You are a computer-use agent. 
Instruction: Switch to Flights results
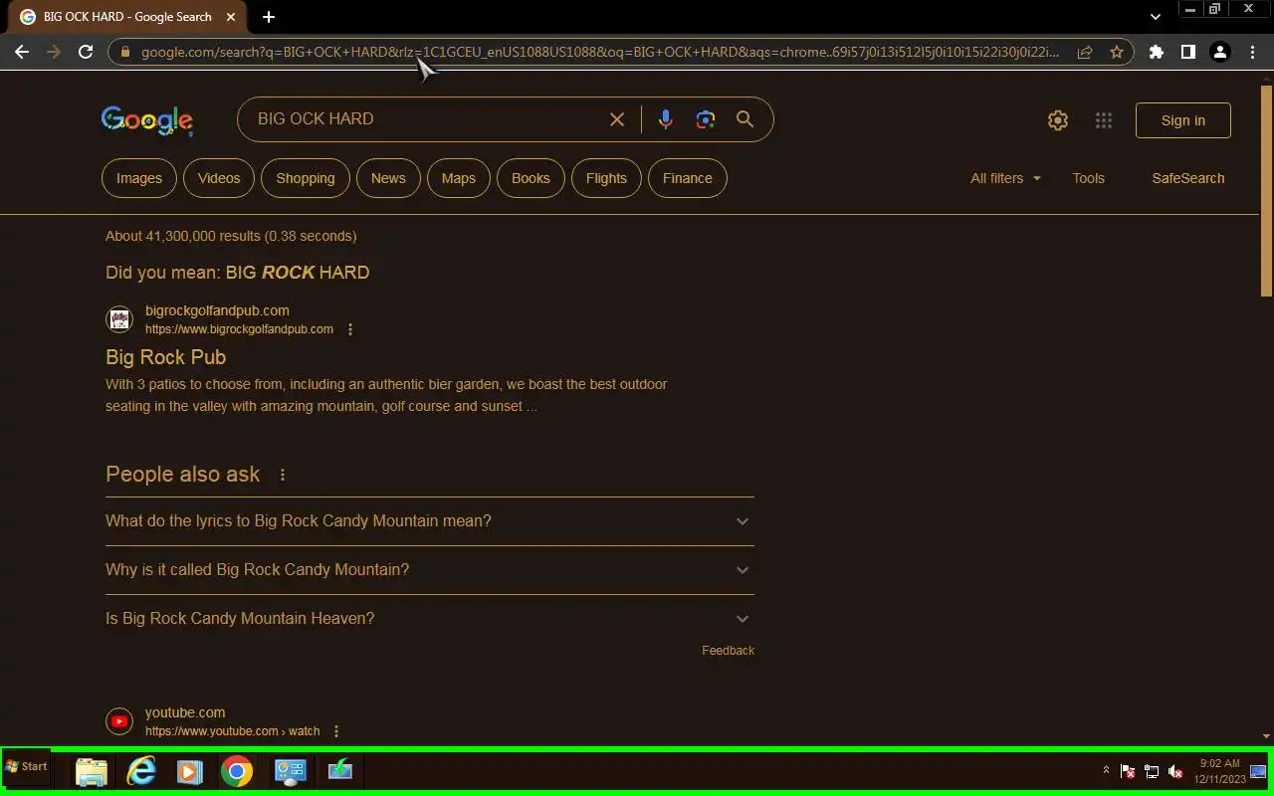click(606, 178)
